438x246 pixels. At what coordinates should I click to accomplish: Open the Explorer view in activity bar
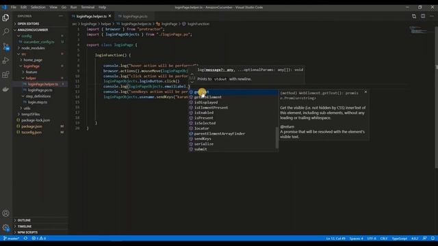pos(5,18)
